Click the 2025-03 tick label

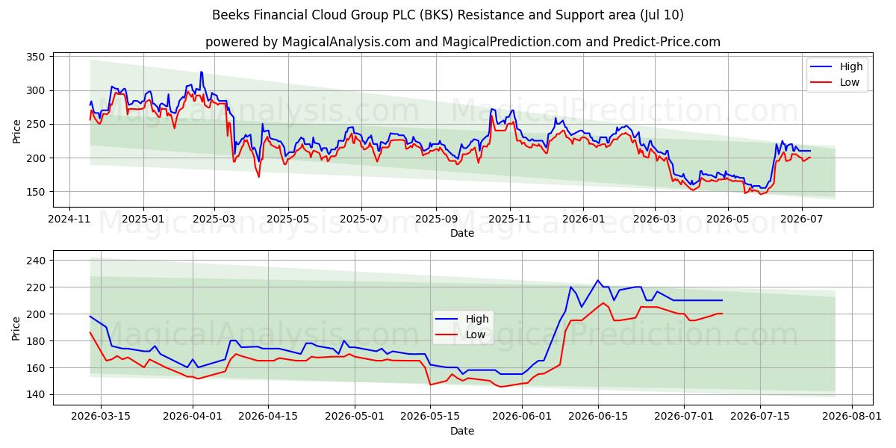point(214,220)
